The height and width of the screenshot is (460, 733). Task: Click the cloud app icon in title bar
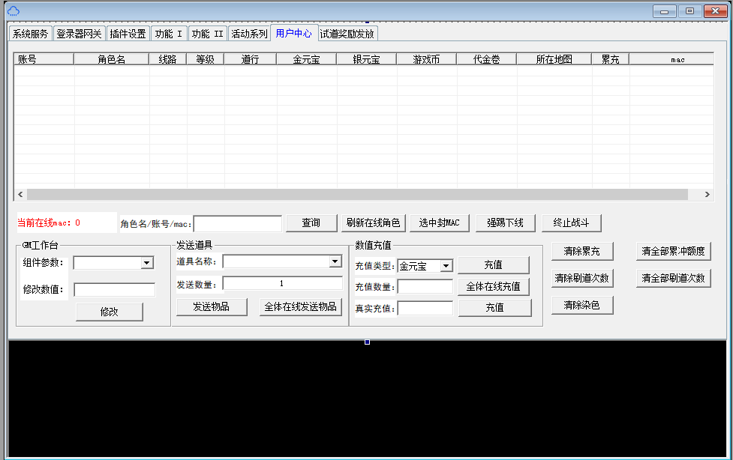(x=14, y=10)
